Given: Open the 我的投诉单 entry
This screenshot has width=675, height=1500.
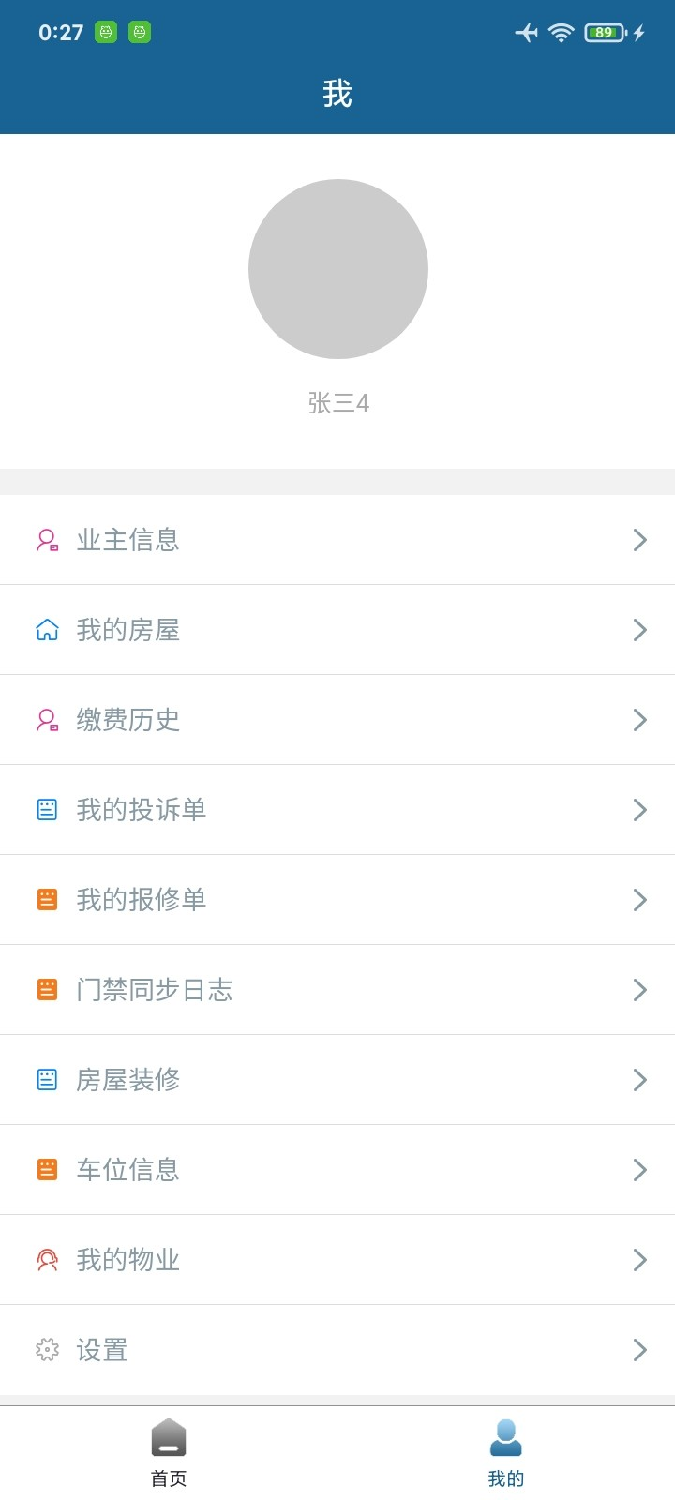Looking at the screenshot, I should [142, 810].
